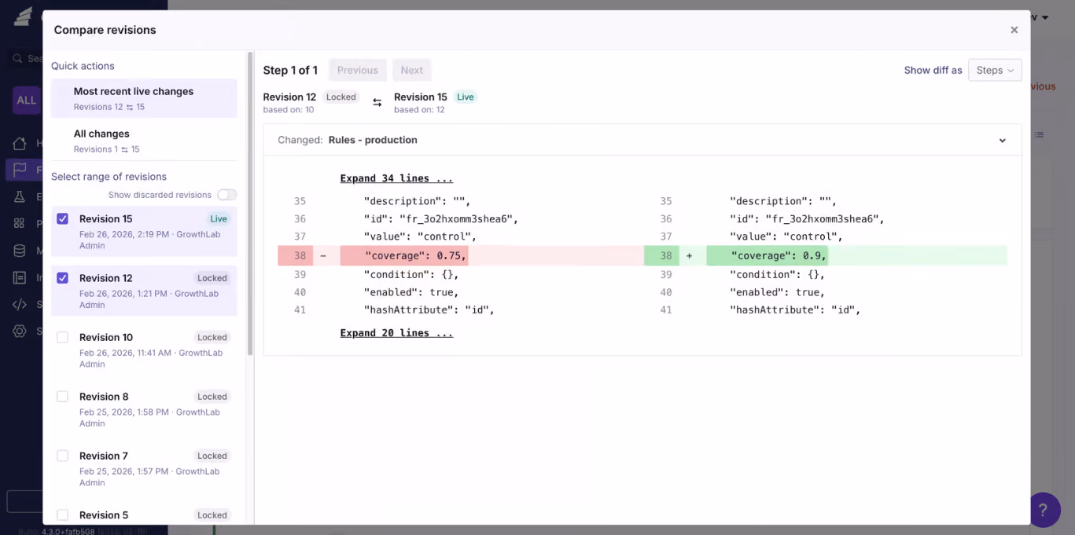Tick the Revision 8 checkbox

point(63,397)
